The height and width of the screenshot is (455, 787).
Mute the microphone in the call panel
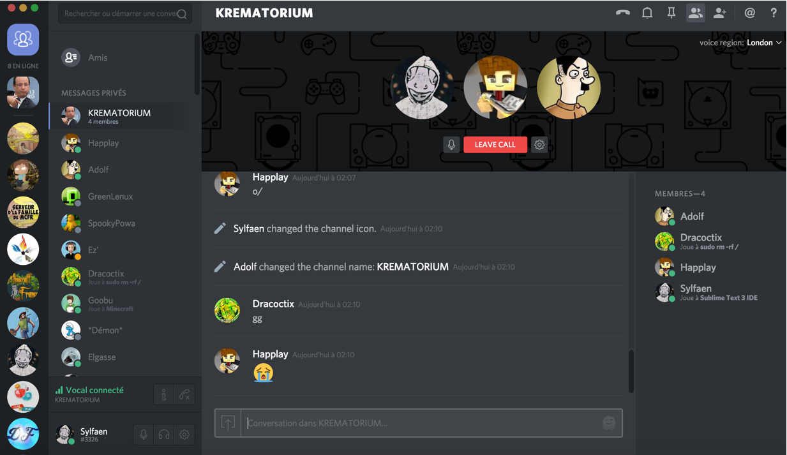[x=451, y=145]
